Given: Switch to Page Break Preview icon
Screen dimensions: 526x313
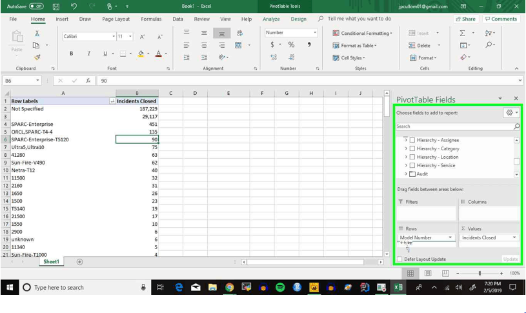Looking at the screenshot, I should [445, 274].
